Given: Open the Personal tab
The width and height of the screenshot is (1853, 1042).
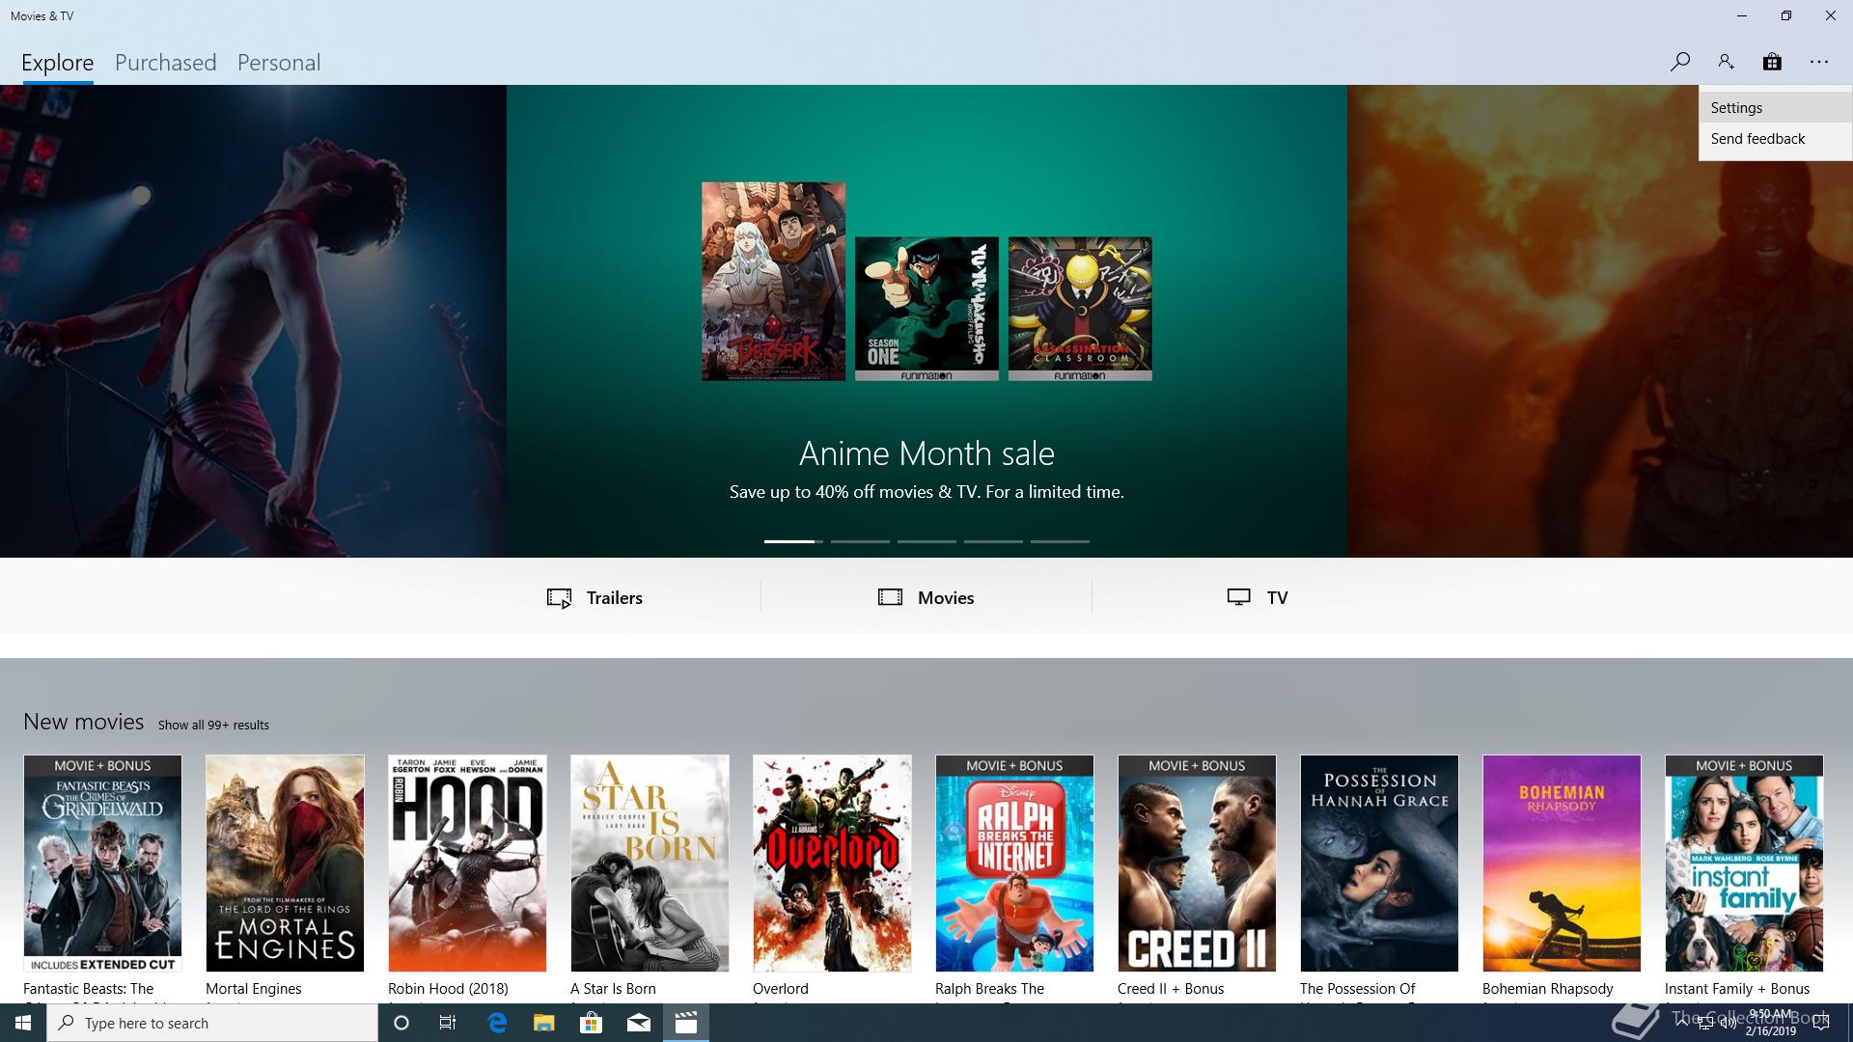Looking at the screenshot, I should 279,63.
